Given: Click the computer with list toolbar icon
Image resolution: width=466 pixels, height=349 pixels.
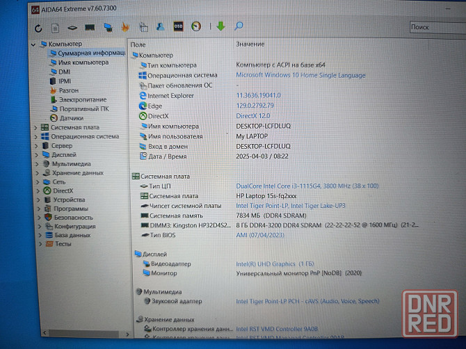Looking at the screenshot, I should (x=143, y=27).
